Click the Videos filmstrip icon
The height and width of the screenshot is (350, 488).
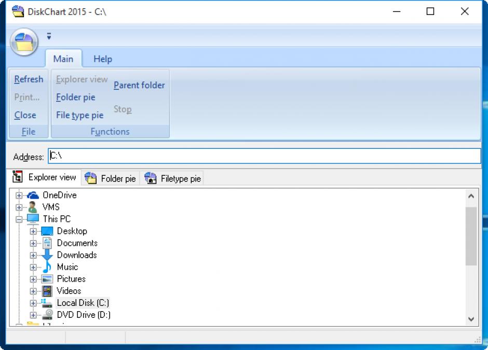tap(47, 291)
